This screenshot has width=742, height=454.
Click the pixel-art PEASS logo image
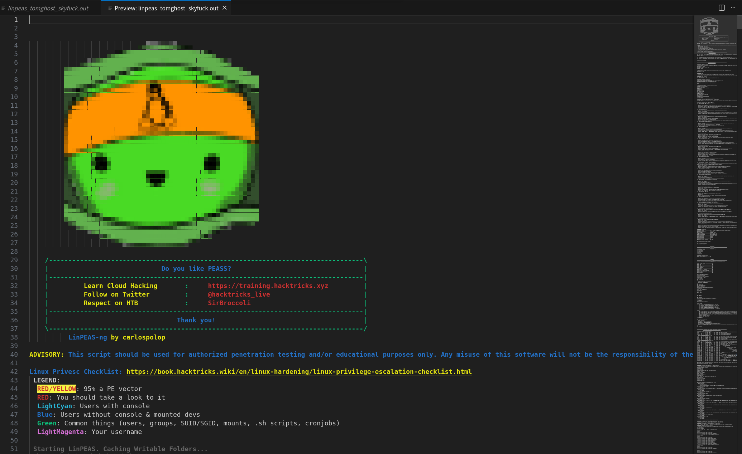pos(161,143)
